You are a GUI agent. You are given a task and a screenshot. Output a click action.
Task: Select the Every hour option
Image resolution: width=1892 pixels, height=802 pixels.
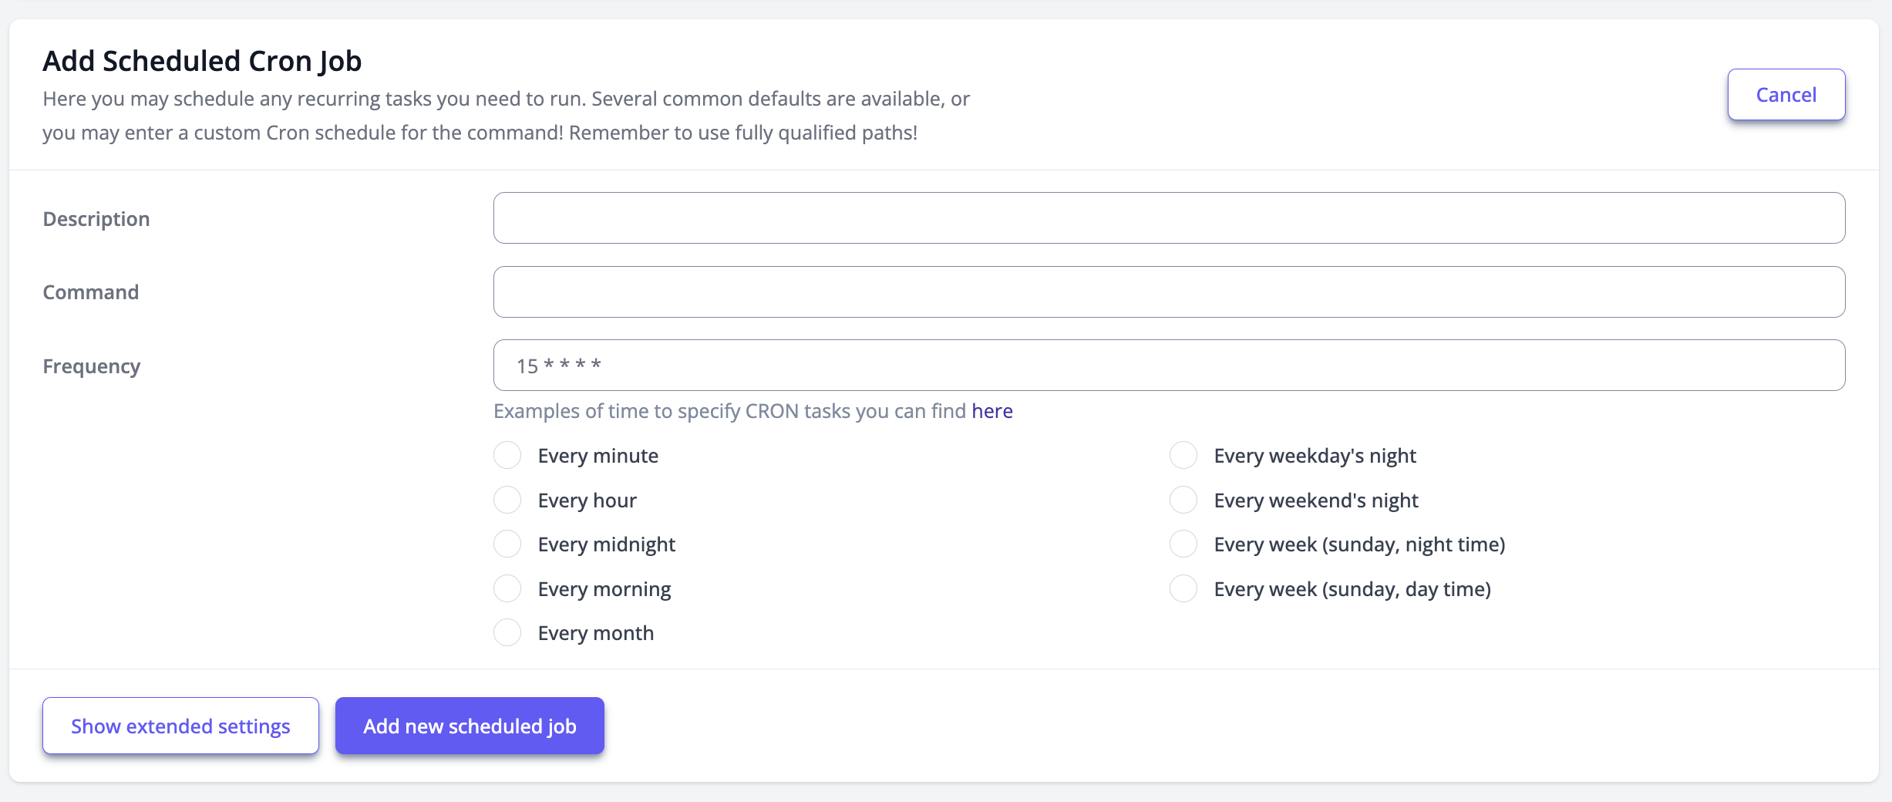(507, 500)
